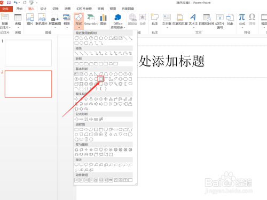267x200 pixels.
Task: Click the Comment (批注) icon in ribbon
Action: pyautogui.click(x=155, y=17)
